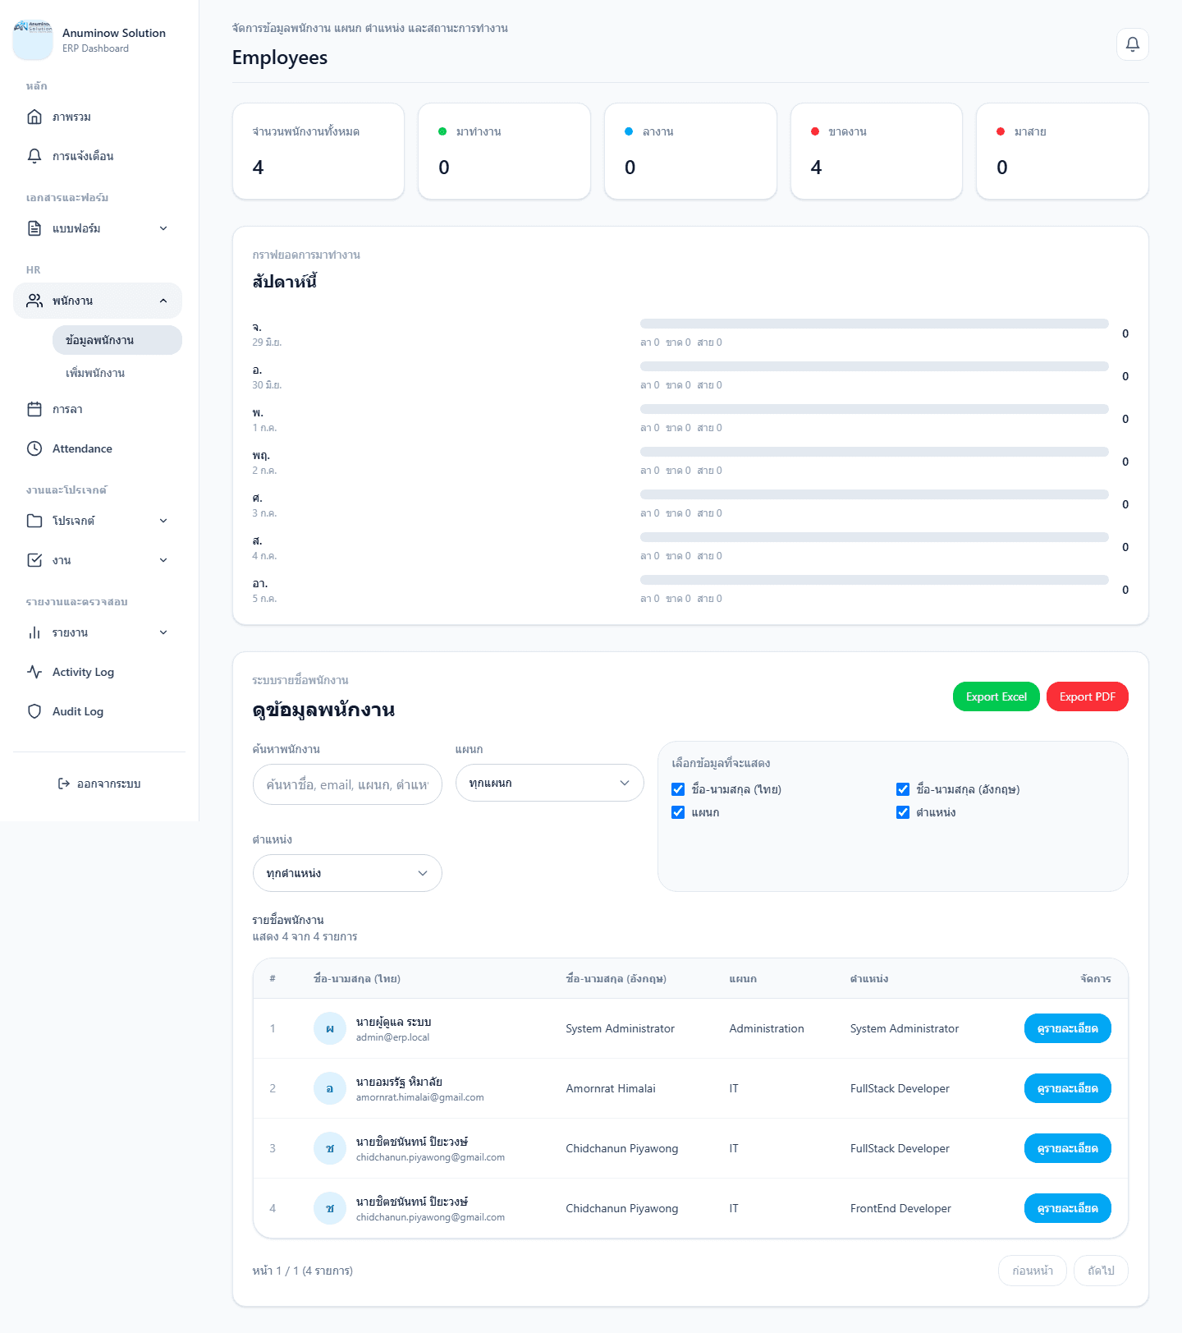The height and width of the screenshot is (1333, 1182).
Task: Click the avatar for admin@erp.local
Action: (330, 1028)
